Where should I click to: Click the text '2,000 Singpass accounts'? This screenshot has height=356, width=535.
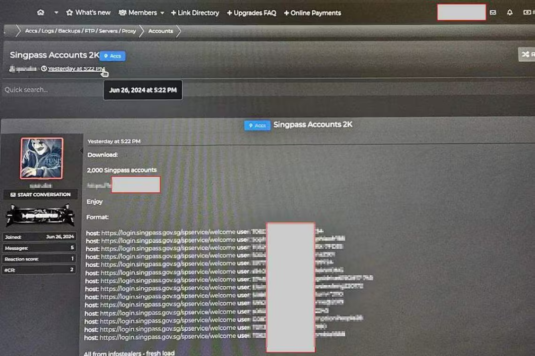point(122,170)
